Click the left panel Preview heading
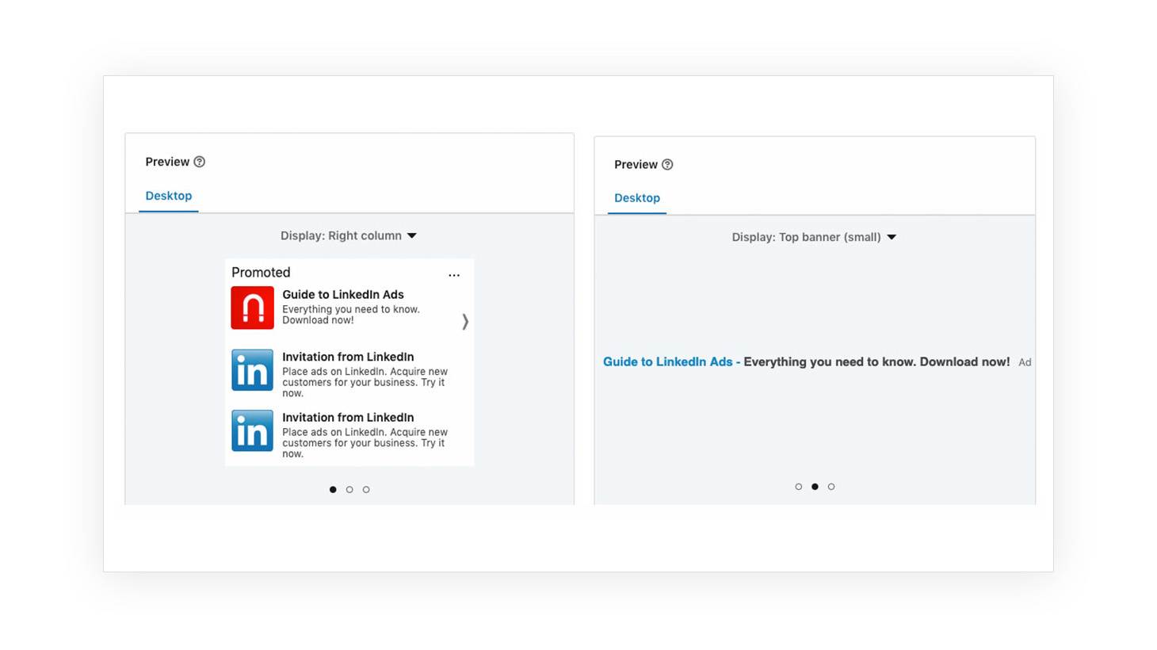The width and height of the screenshot is (1157, 650). tap(167, 162)
